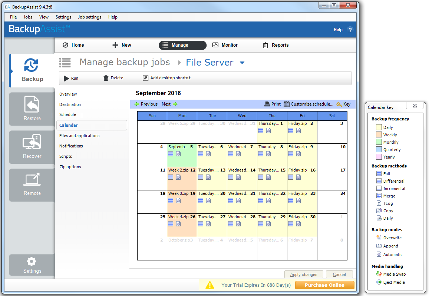Switch to the New tab
The image size is (429, 296).
pyautogui.click(x=122, y=45)
